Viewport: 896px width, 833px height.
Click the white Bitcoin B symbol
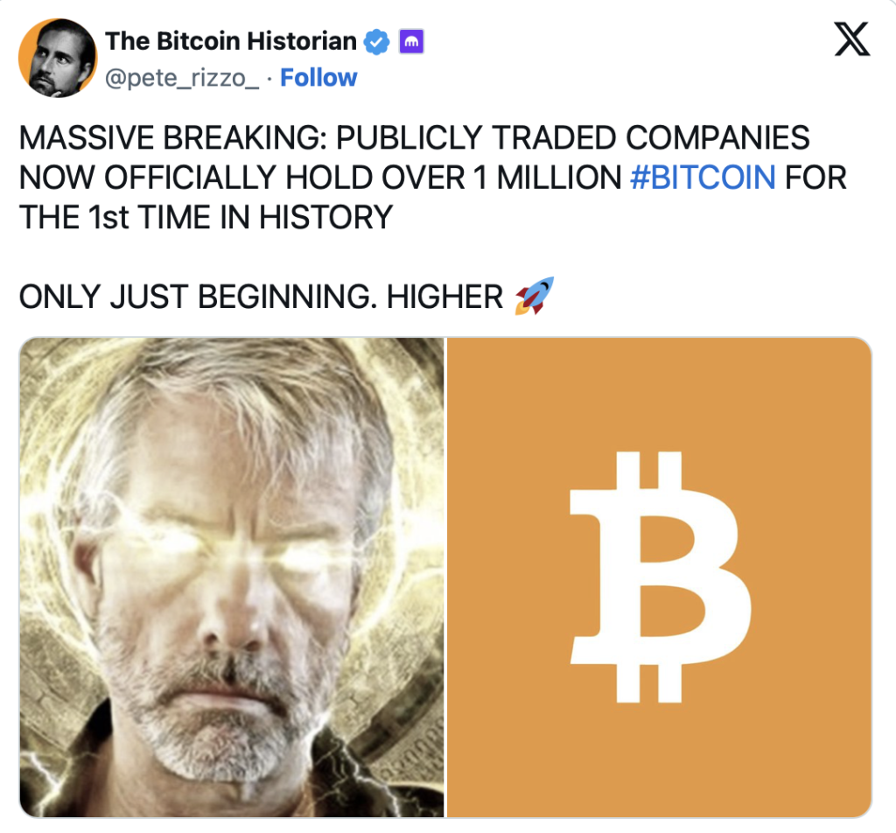pyautogui.click(x=660, y=577)
